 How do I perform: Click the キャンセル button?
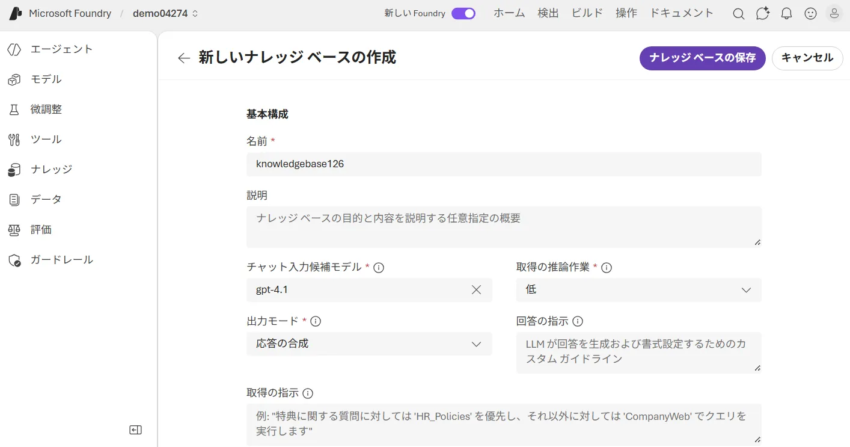807,58
